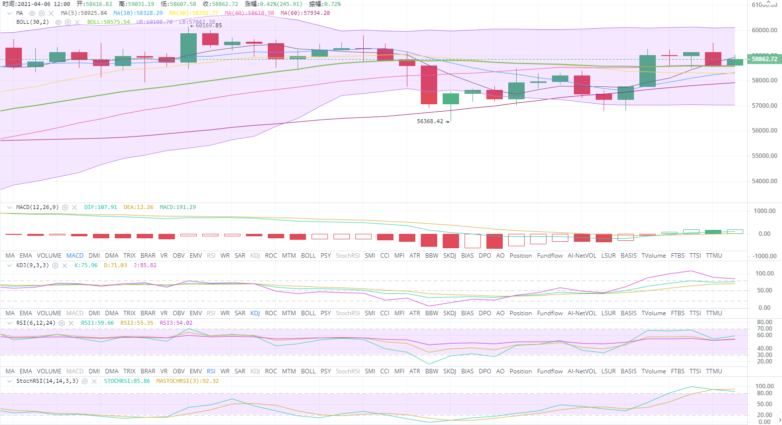Click DEA:12.26 value in MACD legend
This screenshot has width=782, height=425.
click(x=139, y=208)
